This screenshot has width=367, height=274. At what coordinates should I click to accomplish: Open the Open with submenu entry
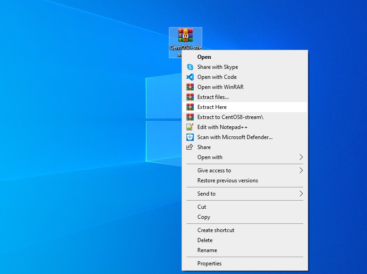click(x=244, y=157)
